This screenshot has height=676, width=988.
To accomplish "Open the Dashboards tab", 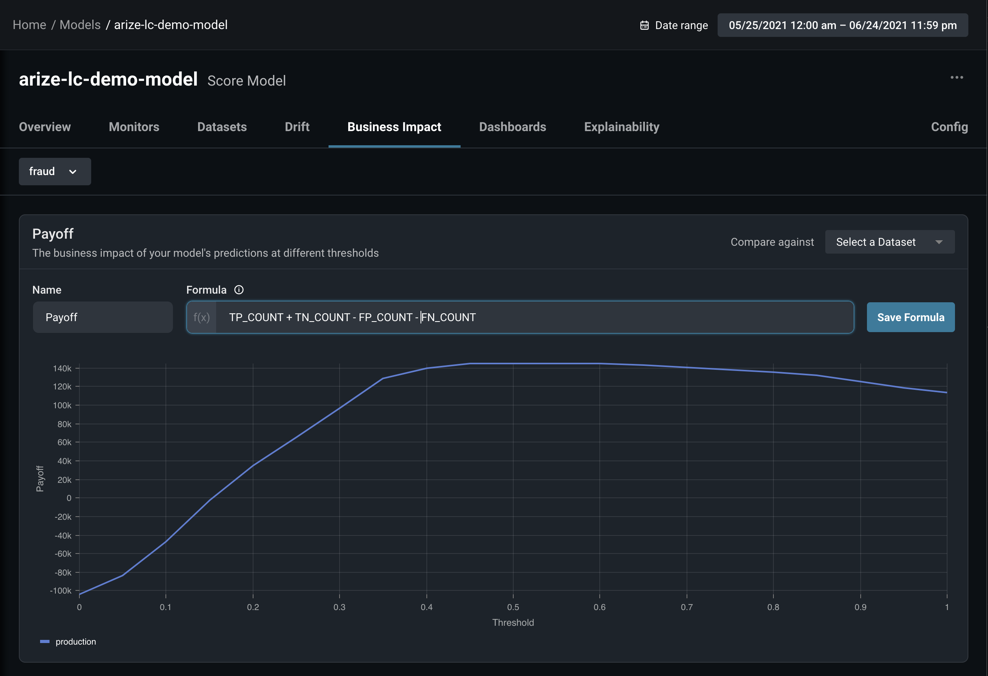I will (x=512, y=127).
